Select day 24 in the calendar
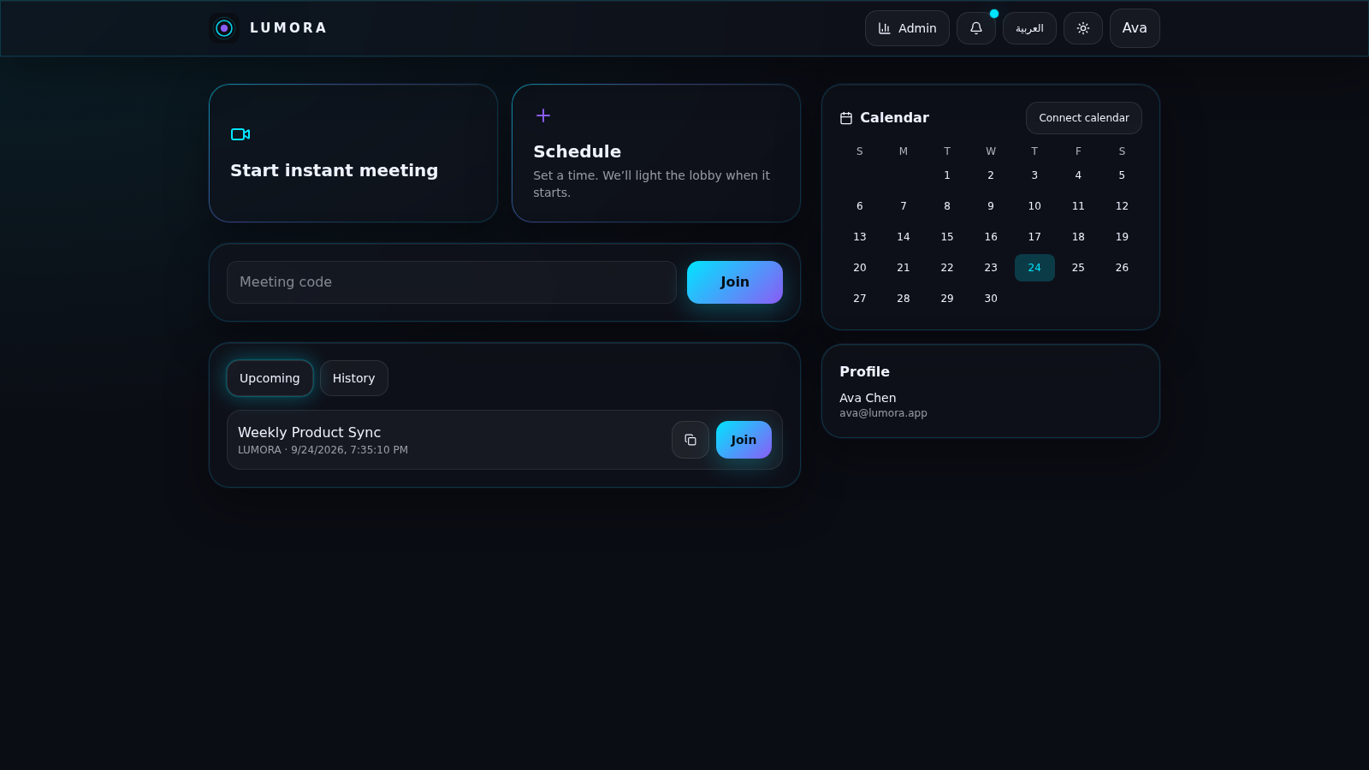The width and height of the screenshot is (1369, 770). [1034, 268]
